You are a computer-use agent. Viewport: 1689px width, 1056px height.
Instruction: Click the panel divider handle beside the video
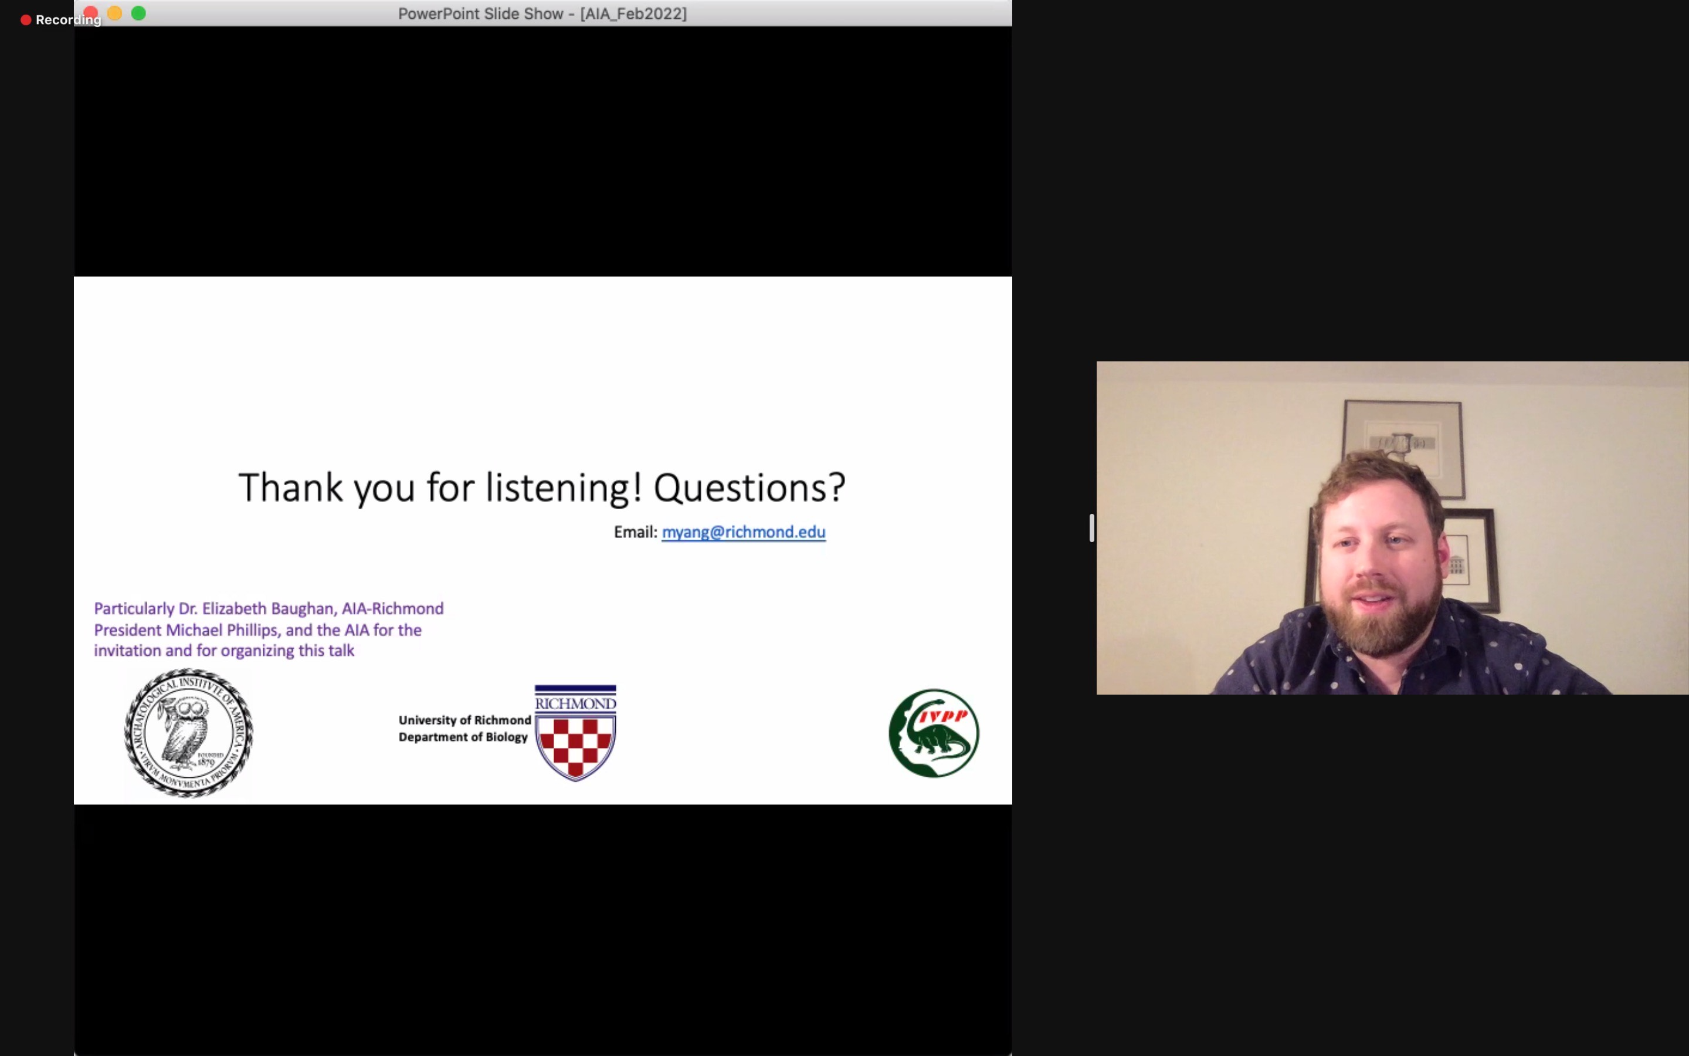pyautogui.click(x=1091, y=528)
